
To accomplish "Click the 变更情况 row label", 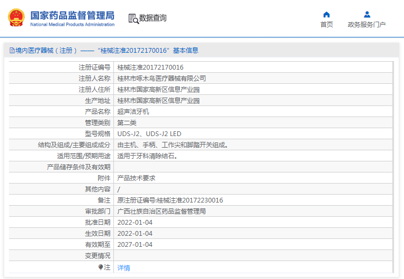I will 98,256.
